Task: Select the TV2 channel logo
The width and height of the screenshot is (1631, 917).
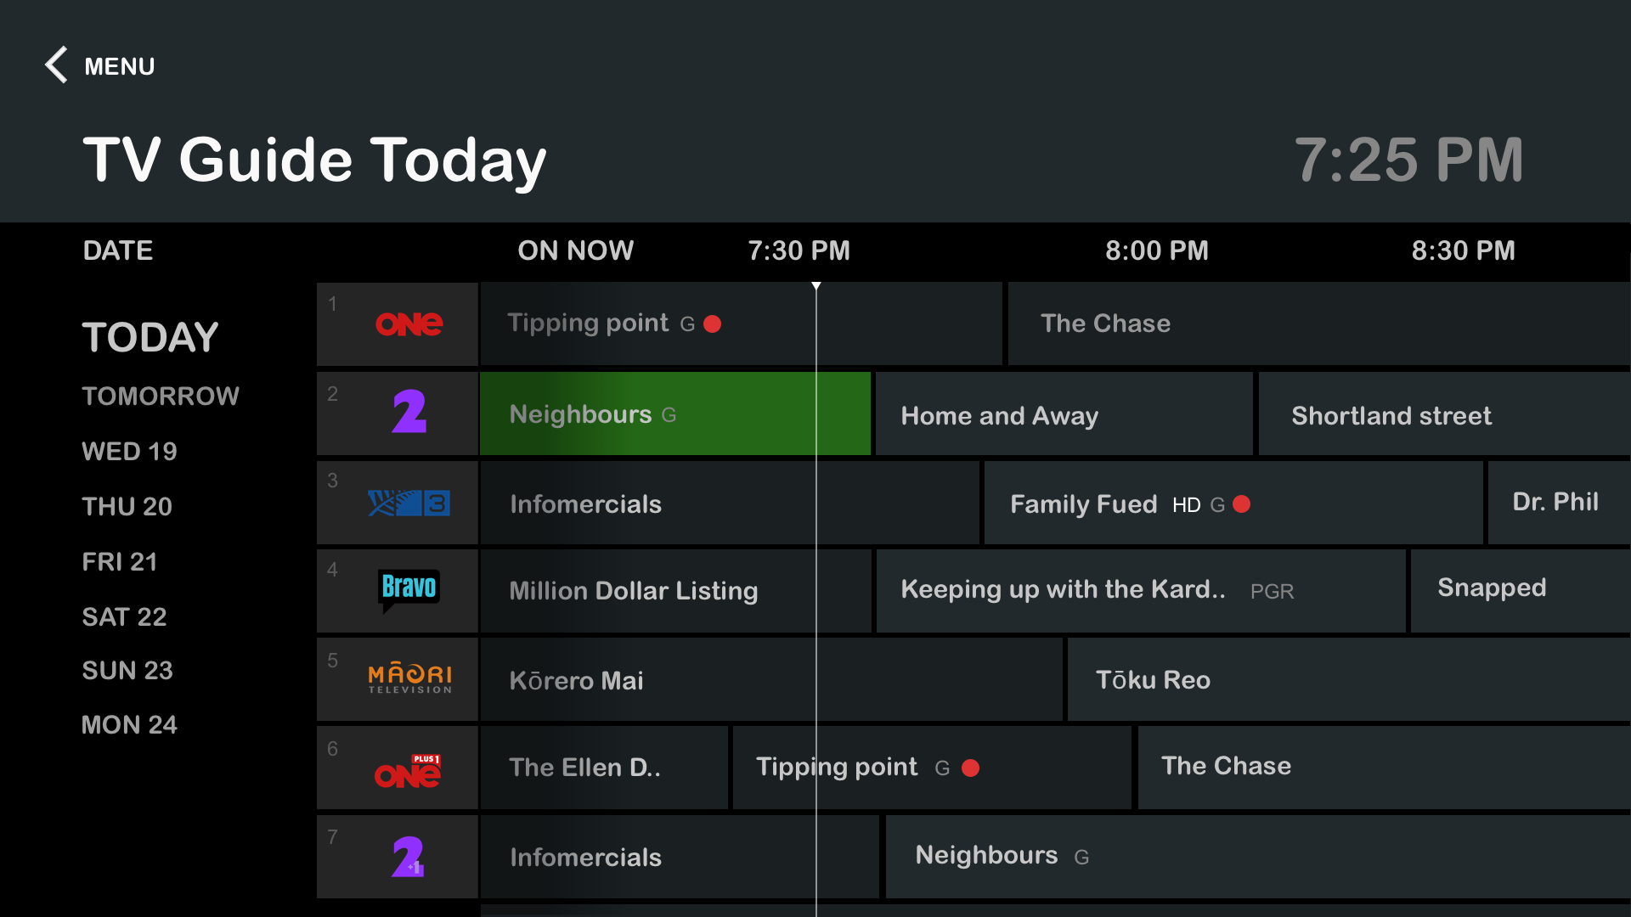Action: click(x=409, y=413)
